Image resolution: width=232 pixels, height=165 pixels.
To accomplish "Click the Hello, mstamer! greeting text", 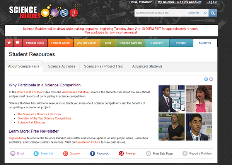I will click(141, 2).
